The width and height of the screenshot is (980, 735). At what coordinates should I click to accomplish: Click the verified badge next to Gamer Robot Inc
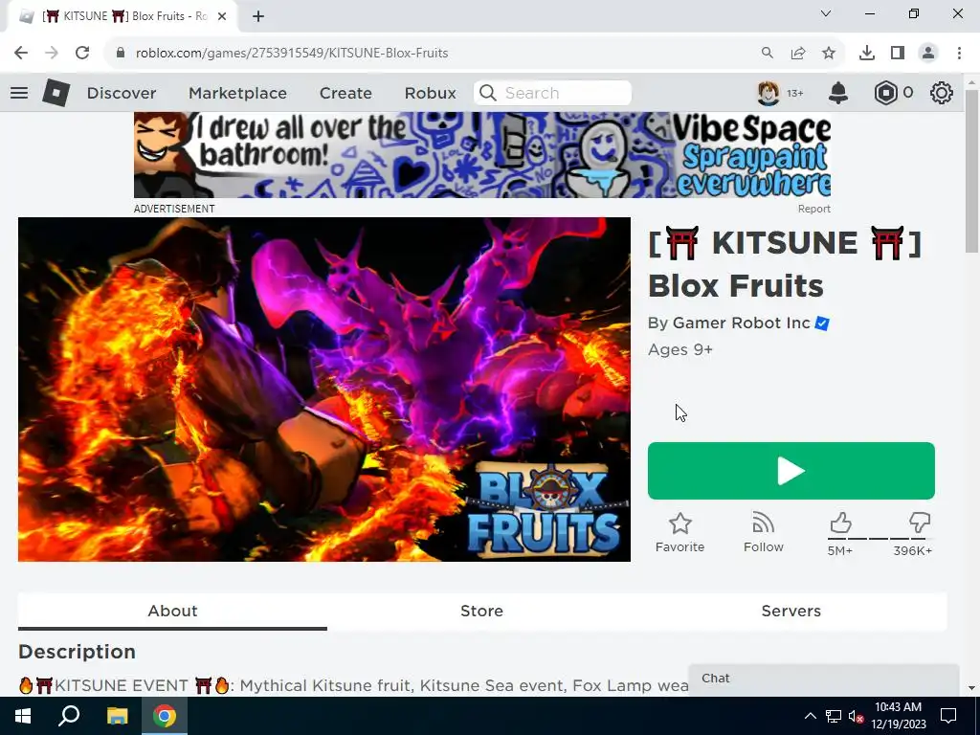point(822,323)
